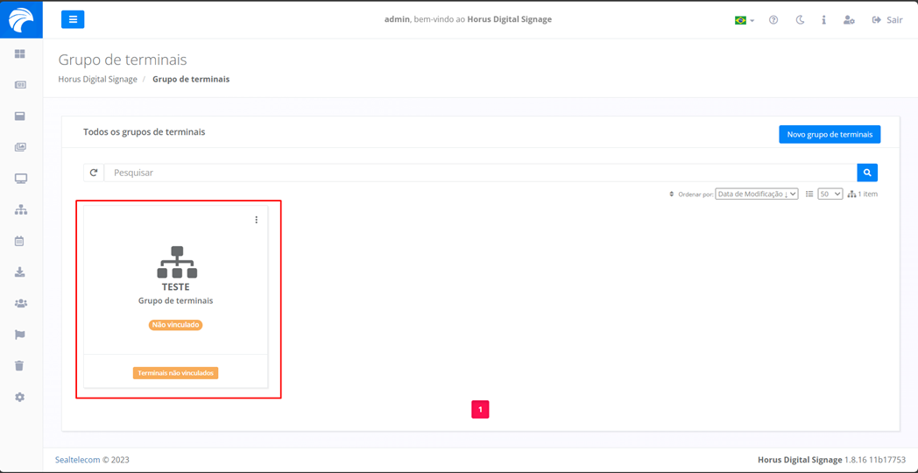Open the three-dot menu on TESTE card
Viewport: 918px width, 473px height.
coord(256,220)
